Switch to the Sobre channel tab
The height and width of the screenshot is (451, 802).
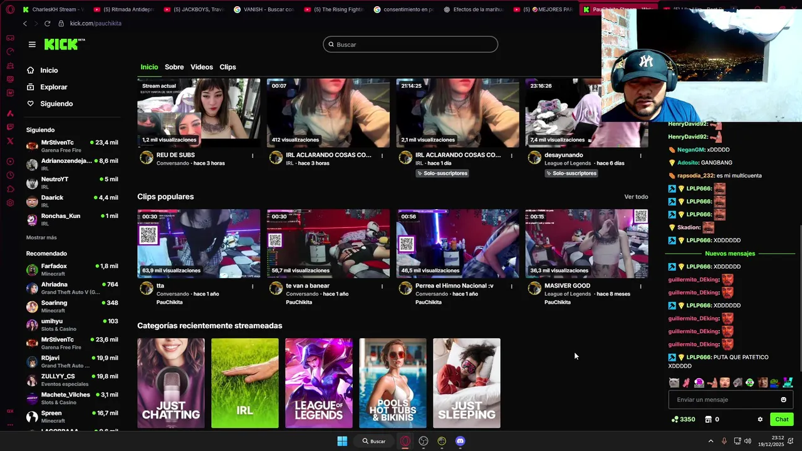[x=174, y=67]
